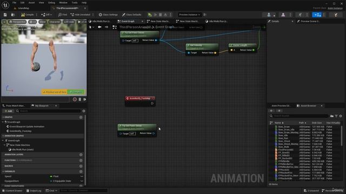Open the LOD Auto dropdown

(x=69, y=22)
